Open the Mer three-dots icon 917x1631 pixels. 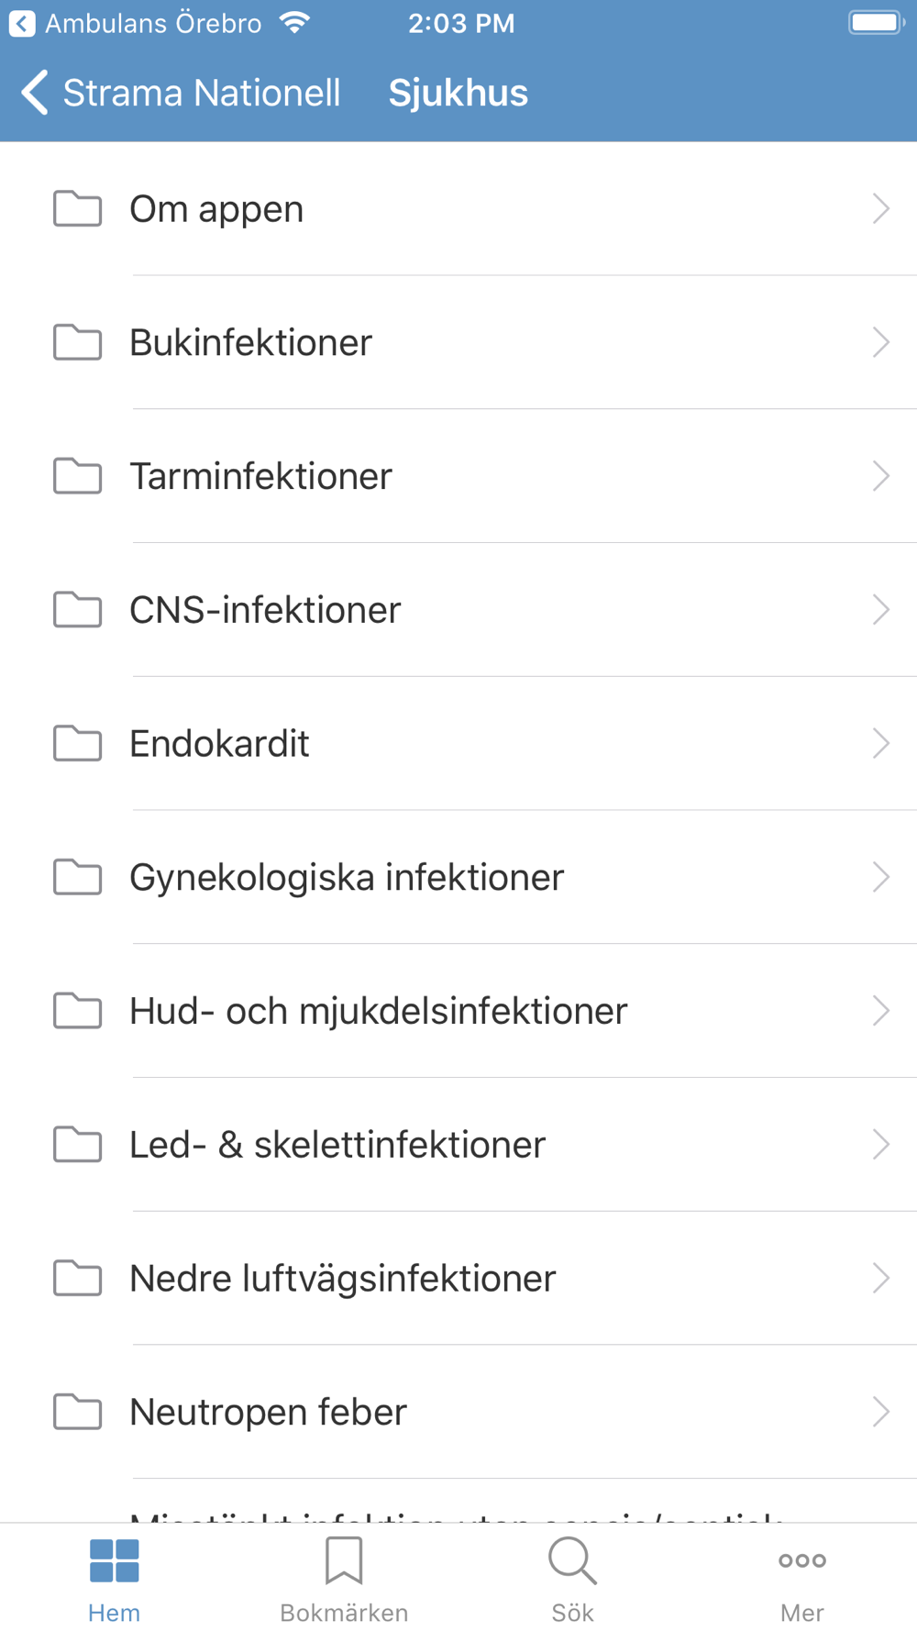point(801,1560)
